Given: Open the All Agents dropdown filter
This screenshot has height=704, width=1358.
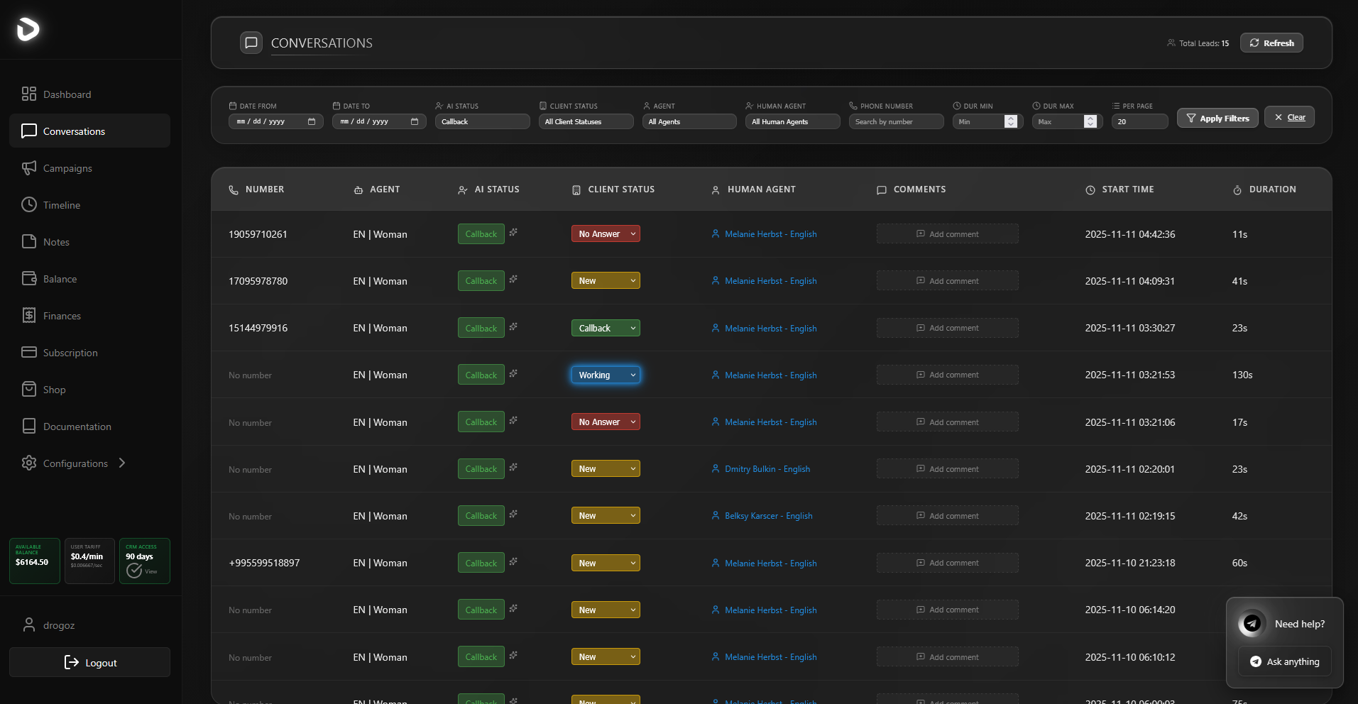Looking at the screenshot, I should click(688, 121).
